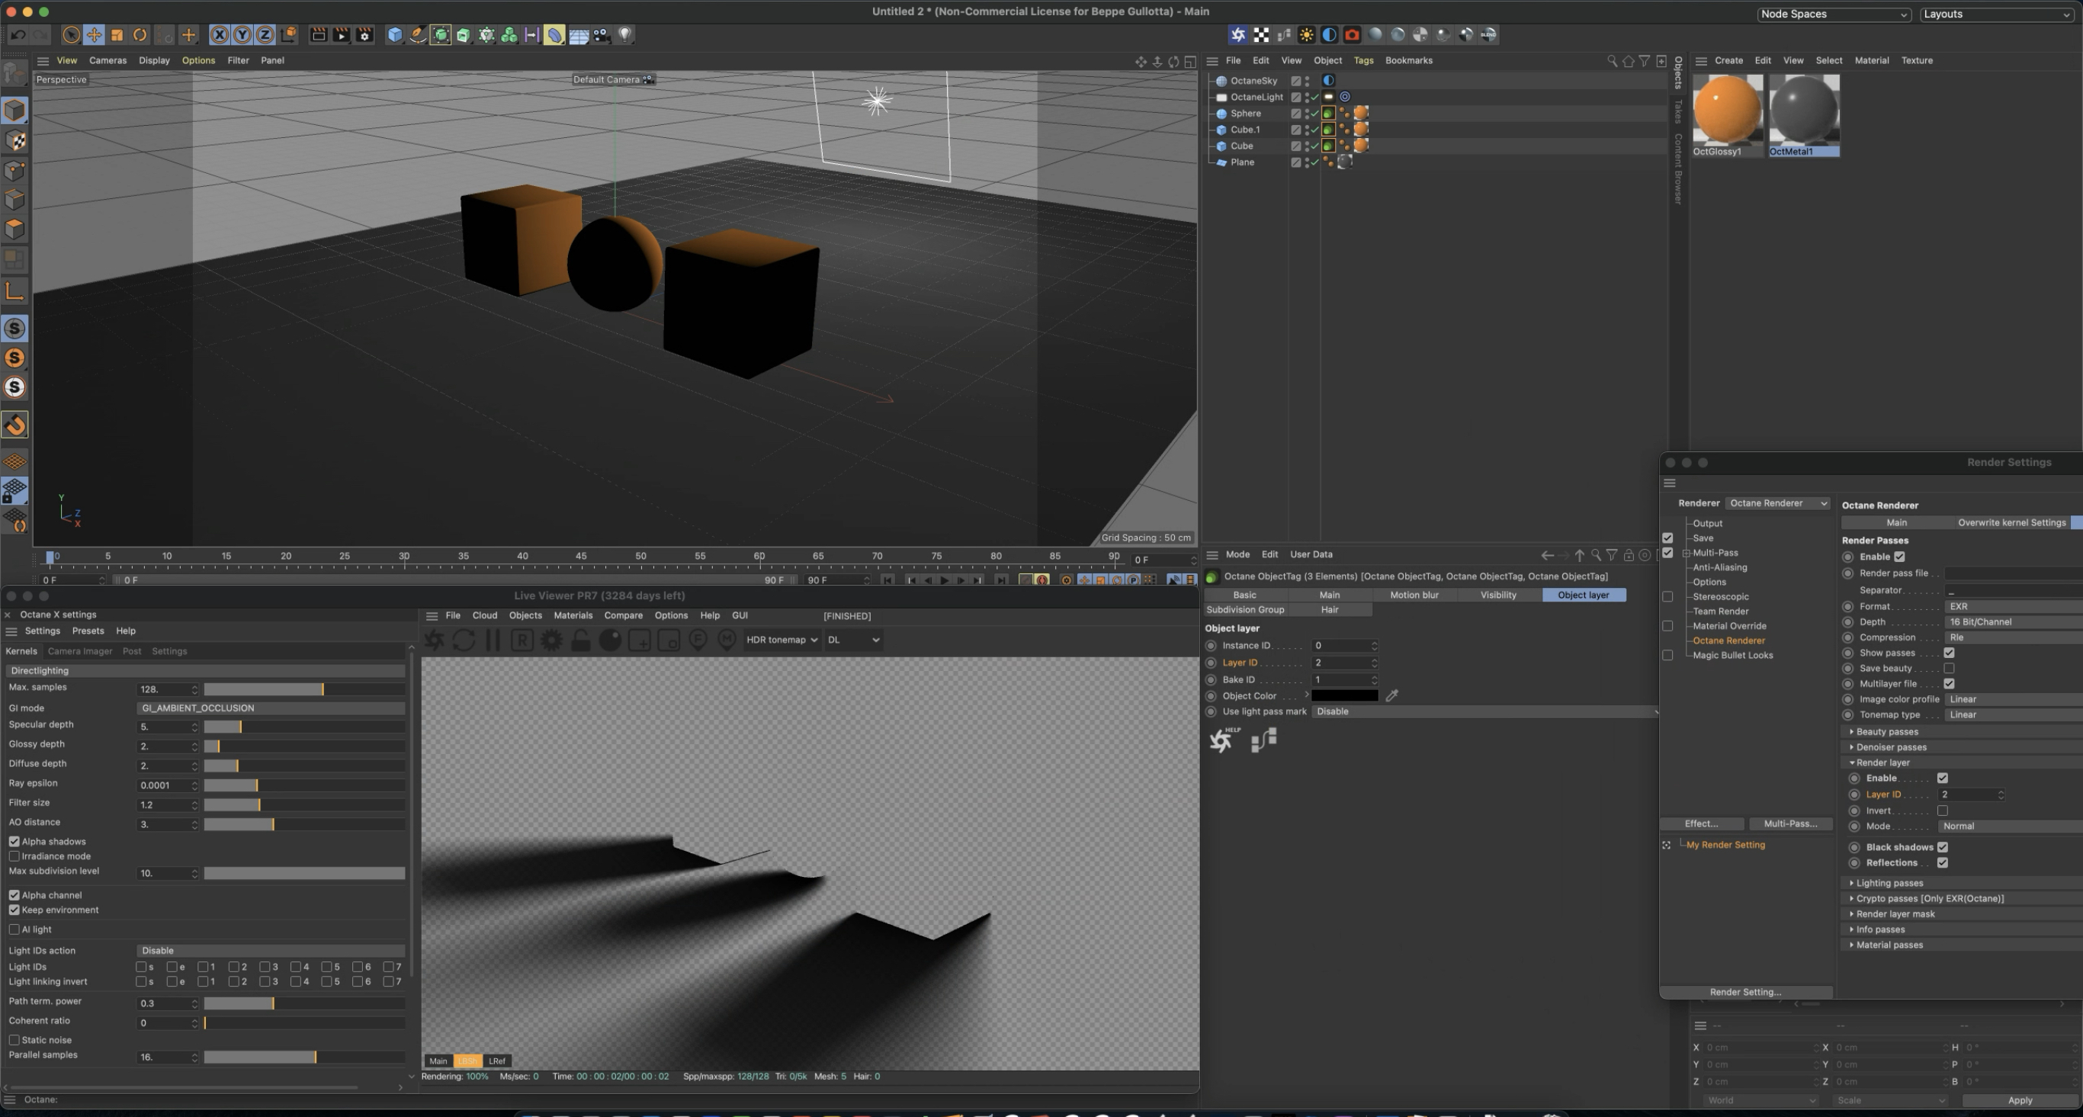Enable the Static noise checkbox
Image resolution: width=2083 pixels, height=1117 pixels.
click(x=14, y=1040)
